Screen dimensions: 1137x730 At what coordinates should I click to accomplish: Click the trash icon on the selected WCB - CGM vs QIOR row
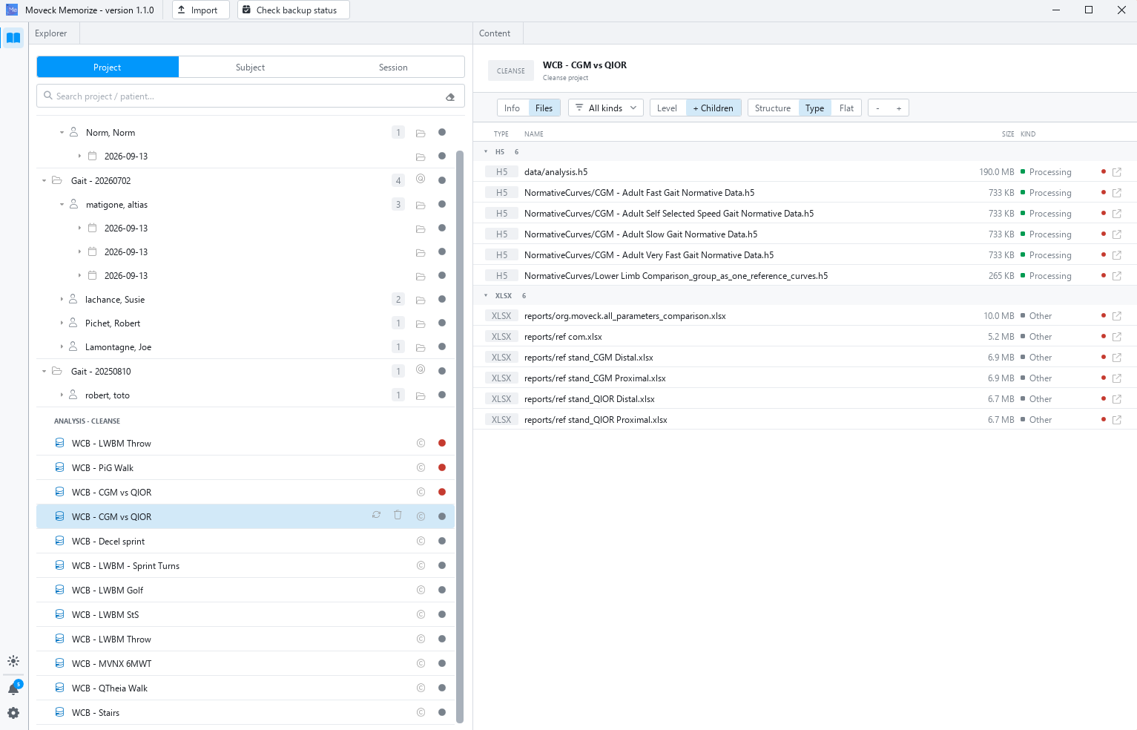coord(398,515)
